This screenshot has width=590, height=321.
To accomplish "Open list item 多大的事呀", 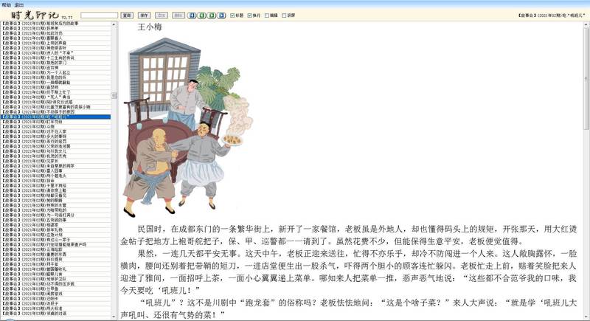I will click(x=56, y=137).
